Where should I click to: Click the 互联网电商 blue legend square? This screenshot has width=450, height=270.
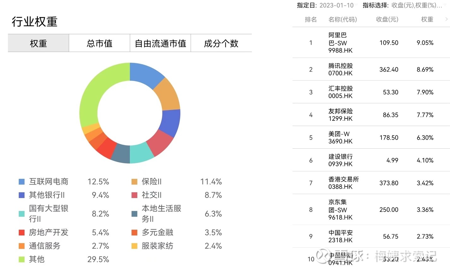[x=21, y=181]
